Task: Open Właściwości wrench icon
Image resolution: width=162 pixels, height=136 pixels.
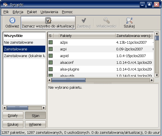Action: click(x=107, y=20)
